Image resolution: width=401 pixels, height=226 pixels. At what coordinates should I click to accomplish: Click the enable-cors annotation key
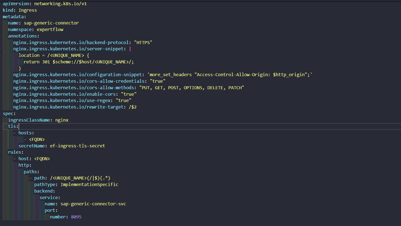point(64,94)
